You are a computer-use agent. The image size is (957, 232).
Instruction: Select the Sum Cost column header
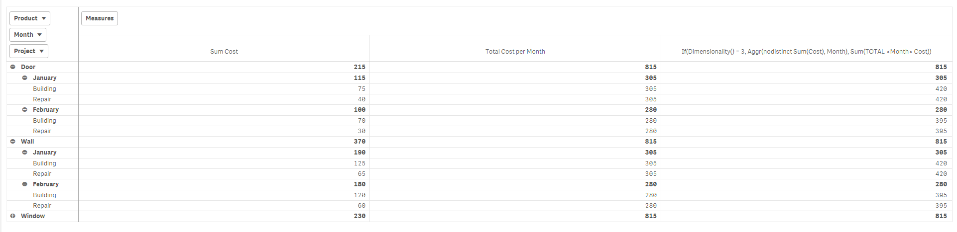pyautogui.click(x=224, y=52)
